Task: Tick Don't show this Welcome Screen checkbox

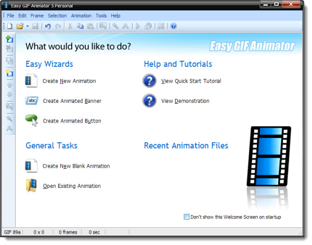Action: click(x=187, y=217)
